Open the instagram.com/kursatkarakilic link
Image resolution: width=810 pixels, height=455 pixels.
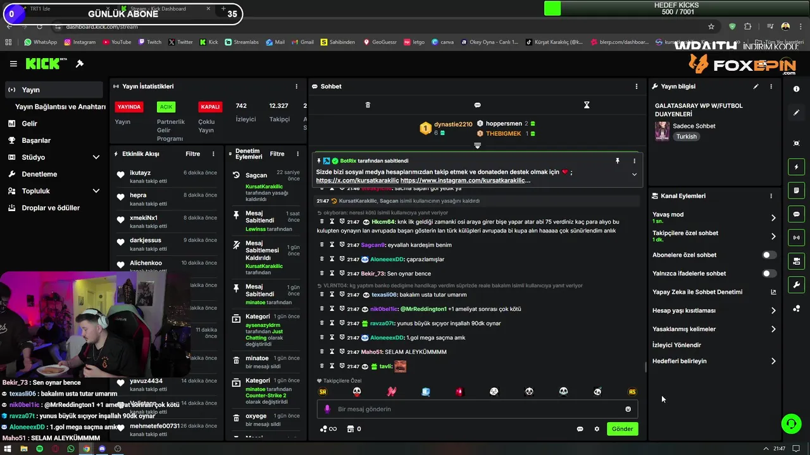(x=465, y=181)
